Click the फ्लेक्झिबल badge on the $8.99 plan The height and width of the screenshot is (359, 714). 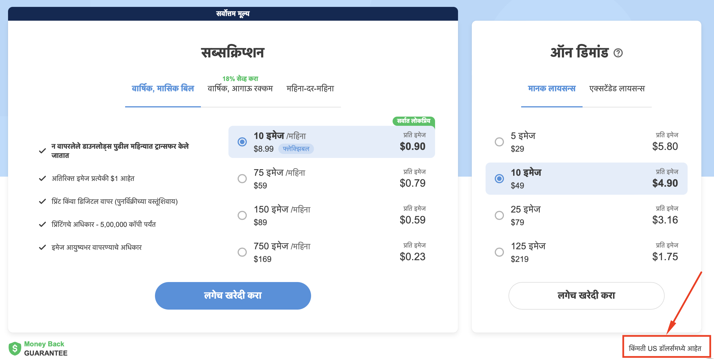click(x=296, y=149)
